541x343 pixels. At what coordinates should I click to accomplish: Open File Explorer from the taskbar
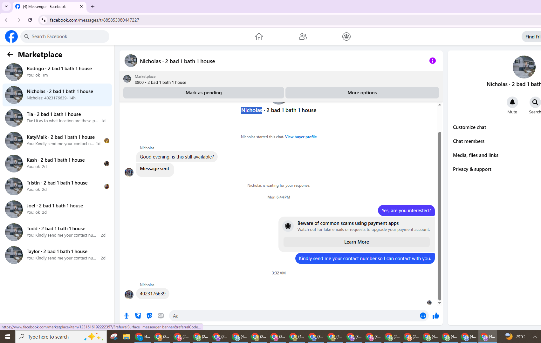pyautogui.click(x=127, y=337)
